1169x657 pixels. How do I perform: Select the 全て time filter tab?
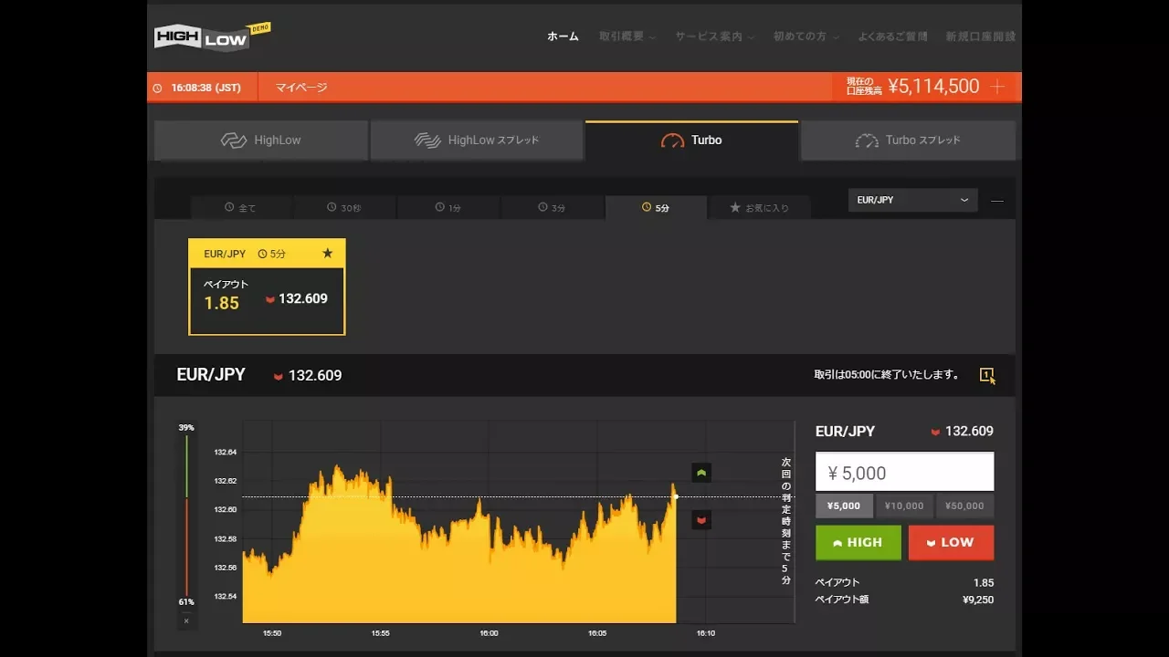point(241,208)
